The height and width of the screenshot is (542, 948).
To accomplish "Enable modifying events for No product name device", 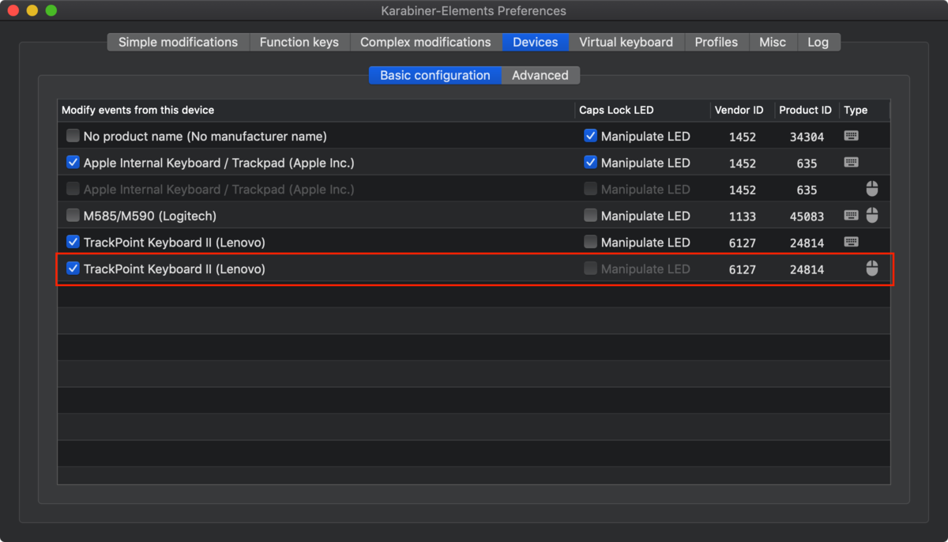I will [73, 136].
